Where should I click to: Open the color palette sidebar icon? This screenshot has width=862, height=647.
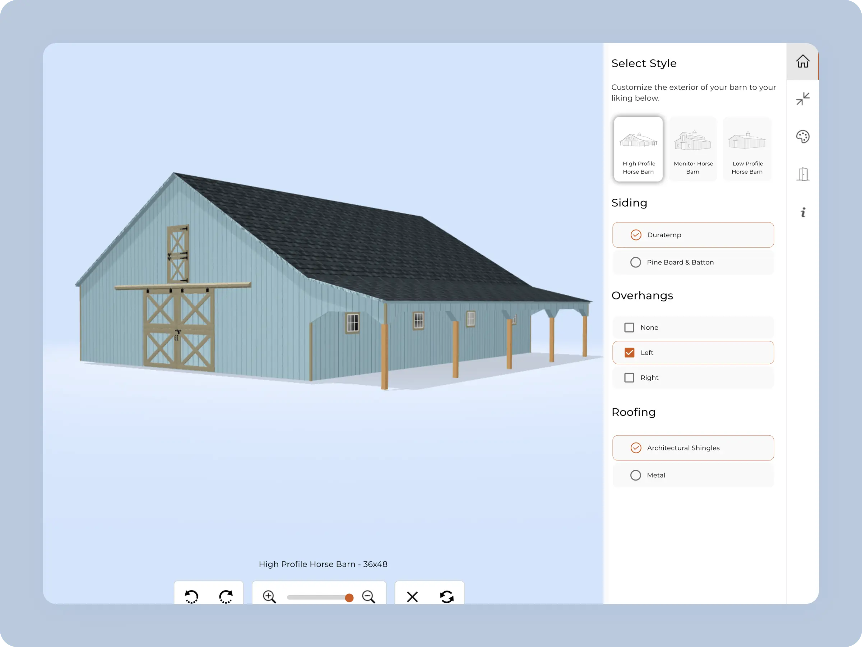pyautogui.click(x=802, y=137)
